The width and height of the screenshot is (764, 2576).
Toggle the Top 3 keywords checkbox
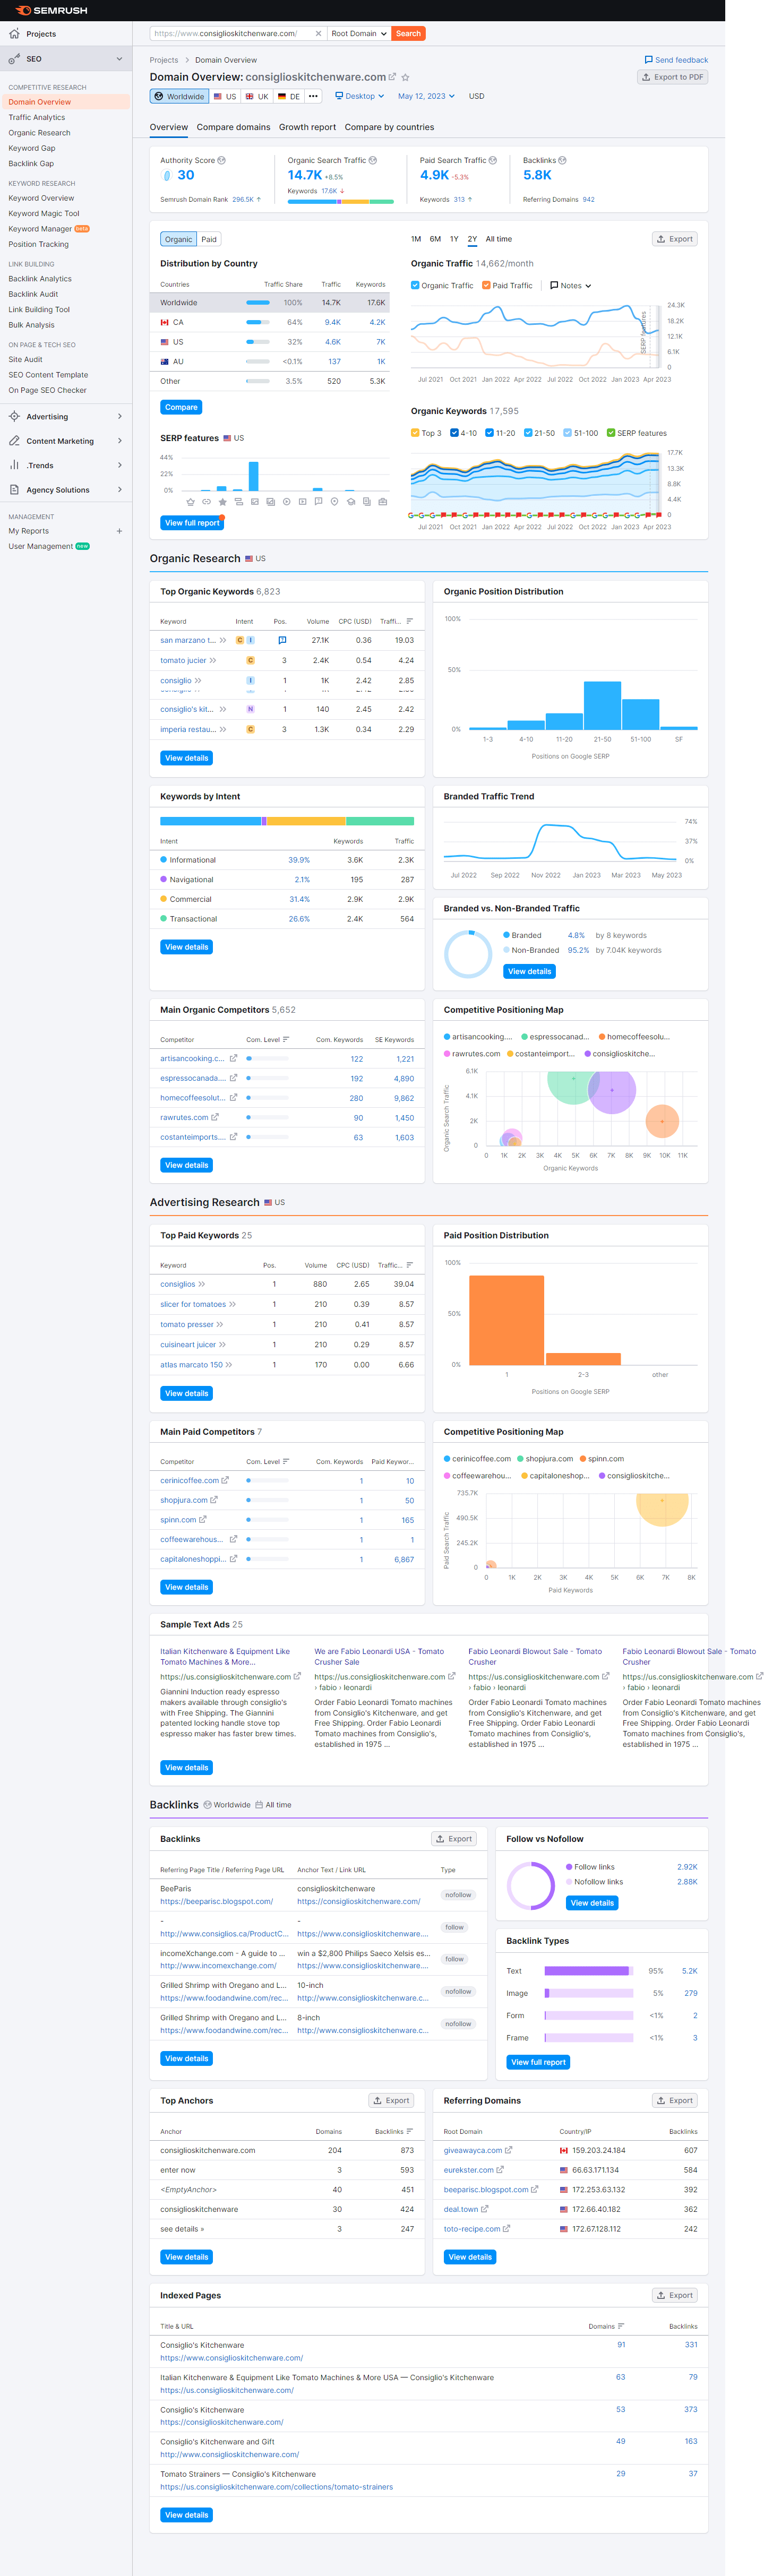click(x=415, y=433)
